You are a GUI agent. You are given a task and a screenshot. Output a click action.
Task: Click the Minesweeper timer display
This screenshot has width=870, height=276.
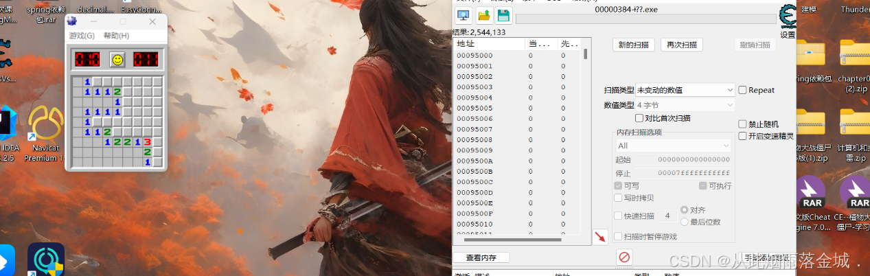tap(146, 60)
